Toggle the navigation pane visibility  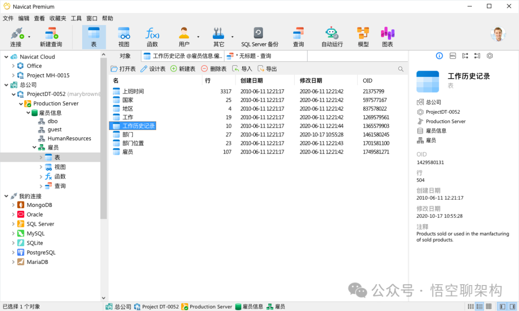(501, 306)
